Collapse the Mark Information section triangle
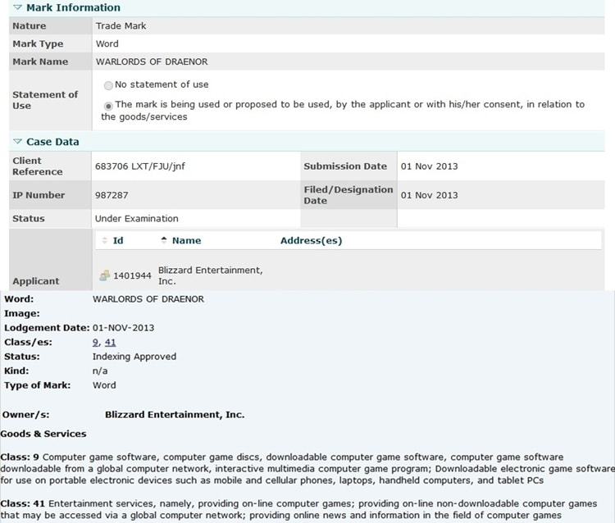 click(x=17, y=7)
